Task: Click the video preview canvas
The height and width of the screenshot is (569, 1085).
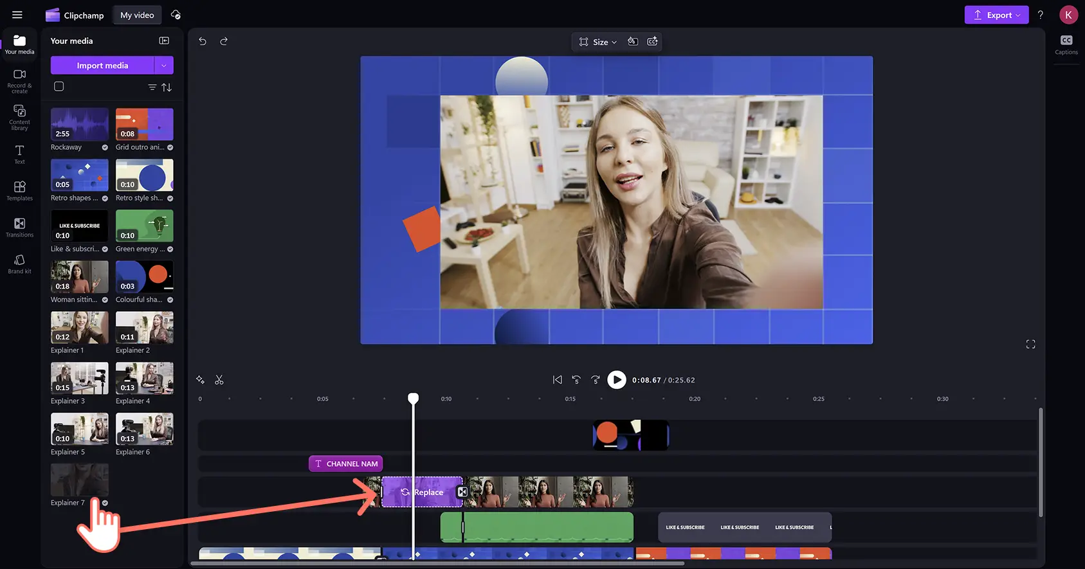Action: coord(617,200)
